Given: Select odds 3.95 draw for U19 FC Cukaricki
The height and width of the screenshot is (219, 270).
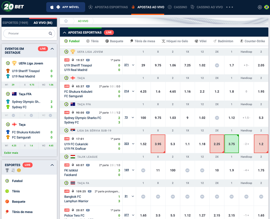Looking at the screenshot, I should point(158,144).
